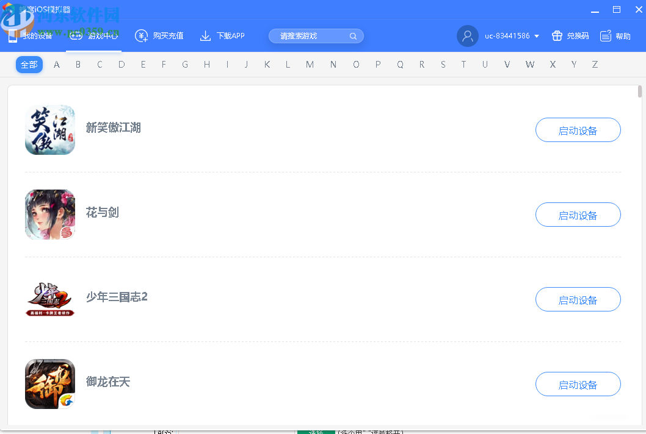Screen dimensions: 646x434
Task: Filter games by letter Z
Action: click(595, 64)
